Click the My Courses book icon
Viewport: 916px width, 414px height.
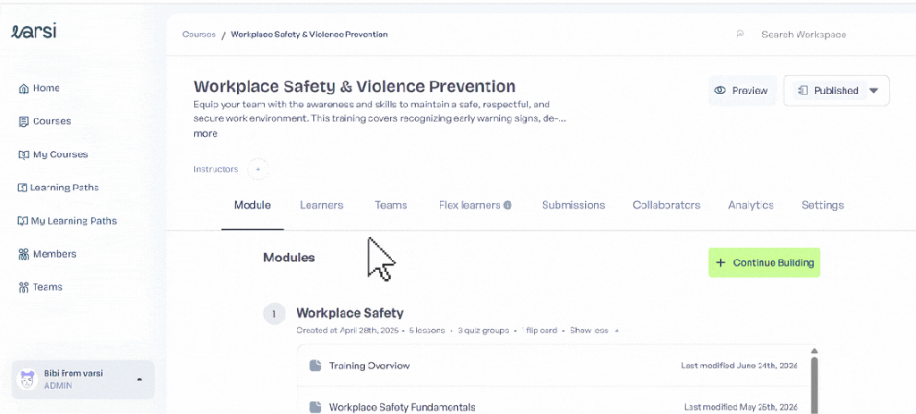click(23, 155)
